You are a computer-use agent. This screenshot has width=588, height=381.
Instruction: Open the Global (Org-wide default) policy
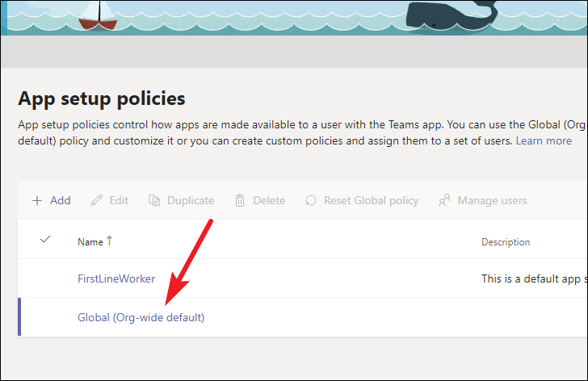pyautogui.click(x=141, y=317)
